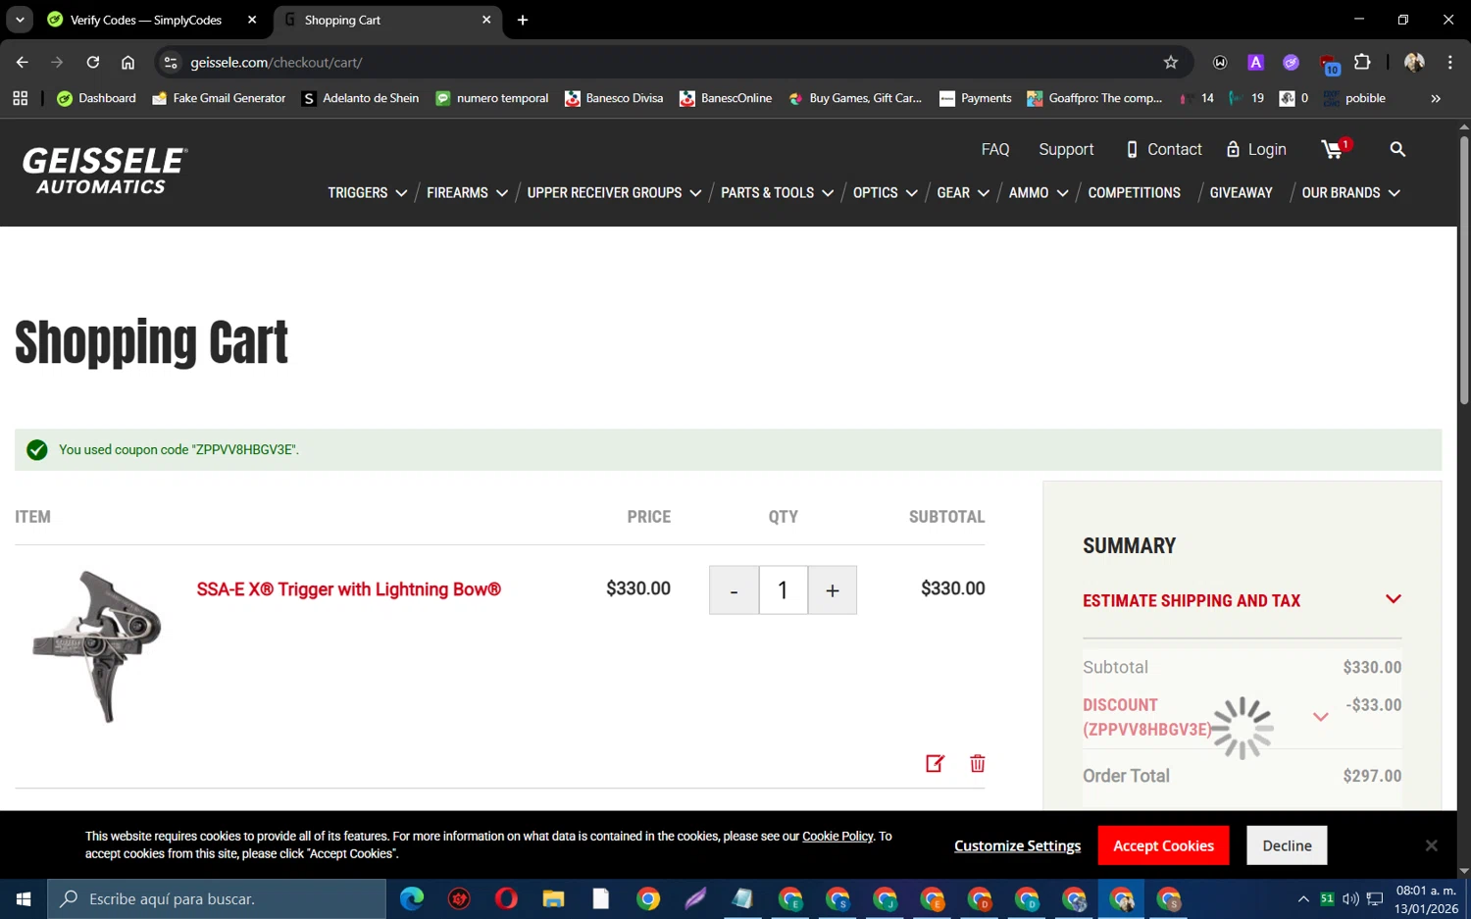Show hidden system tray icons chevron
The height and width of the screenshot is (919, 1471).
pyautogui.click(x=1303, y=898)
